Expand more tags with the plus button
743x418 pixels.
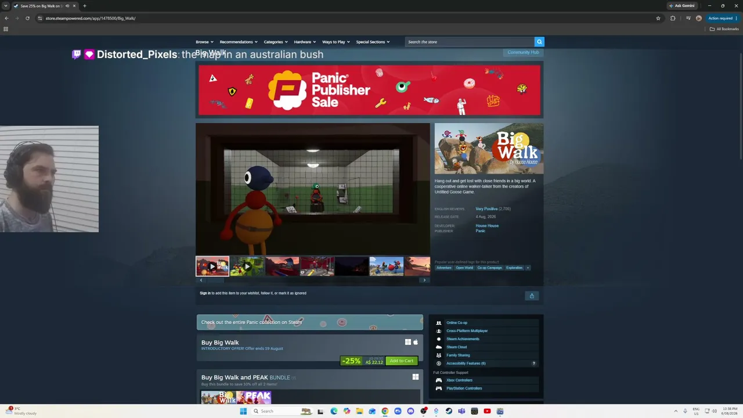point(528,268)
